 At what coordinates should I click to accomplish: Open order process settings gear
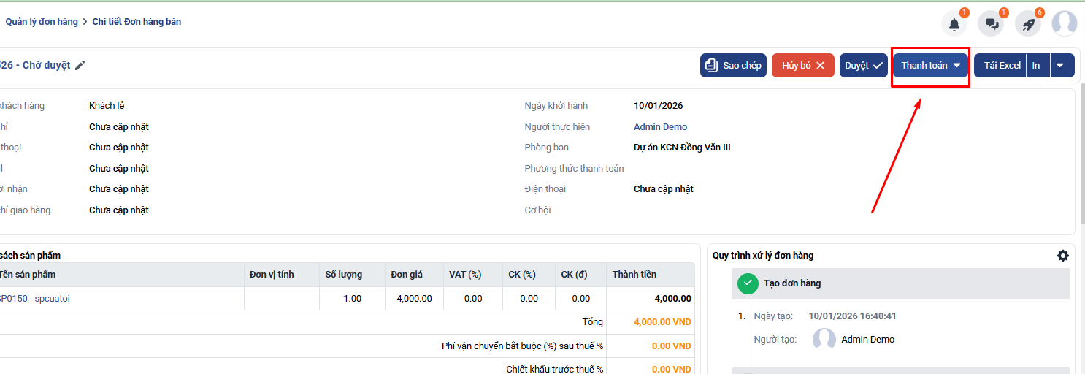coord(1062,256)
